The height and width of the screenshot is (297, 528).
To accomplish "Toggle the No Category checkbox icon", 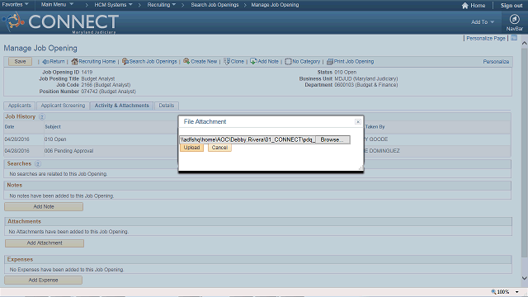I will [x=288, y=61].
